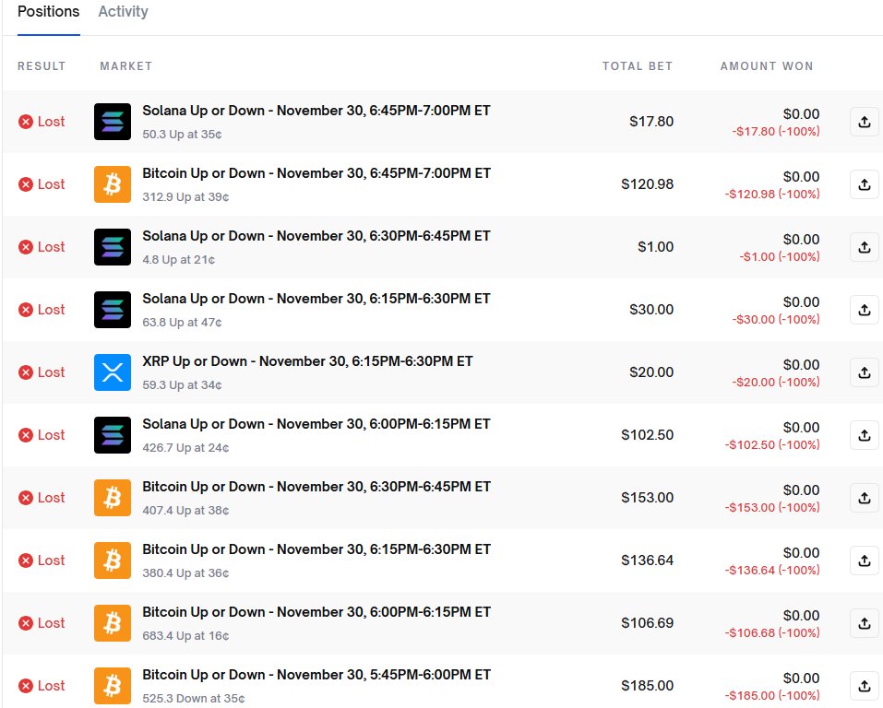Click Bitcoin logo of 6:45PM-7:00PM market
This screenshot has height=708, width=883.
(x=113, y=184)
